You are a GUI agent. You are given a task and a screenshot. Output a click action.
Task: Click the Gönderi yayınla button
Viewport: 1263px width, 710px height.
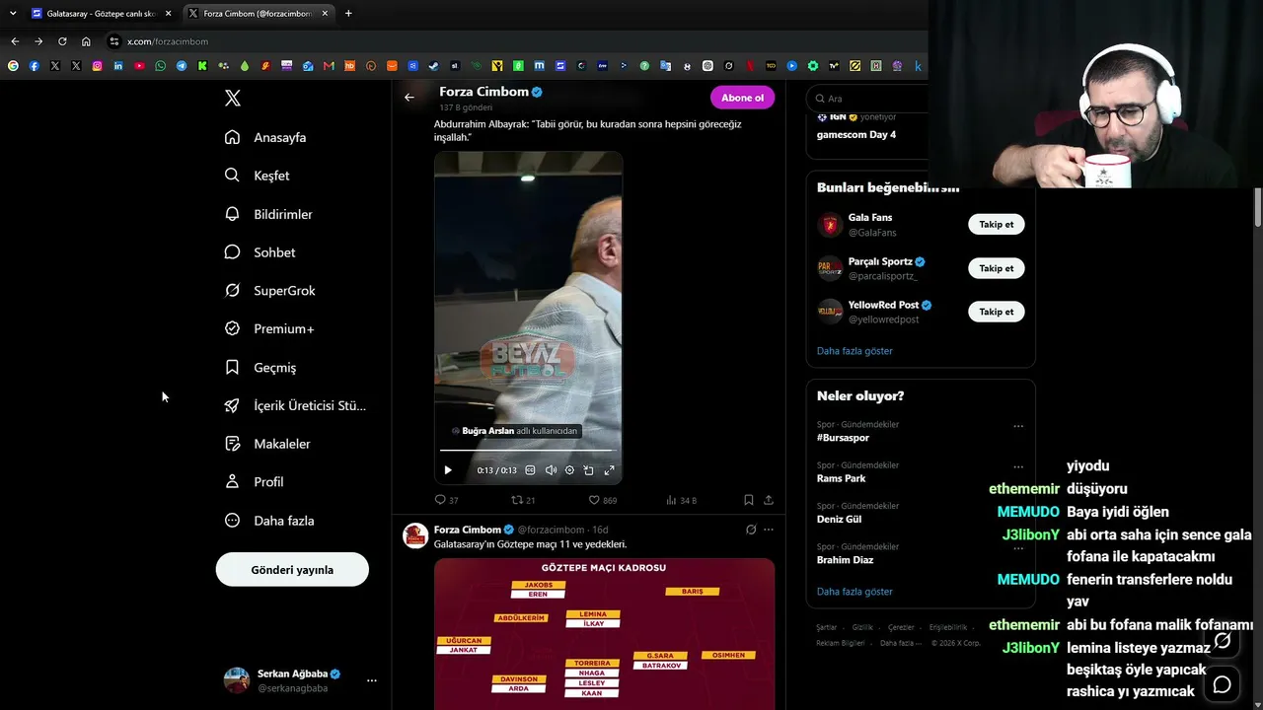click(x=292, y=570)
